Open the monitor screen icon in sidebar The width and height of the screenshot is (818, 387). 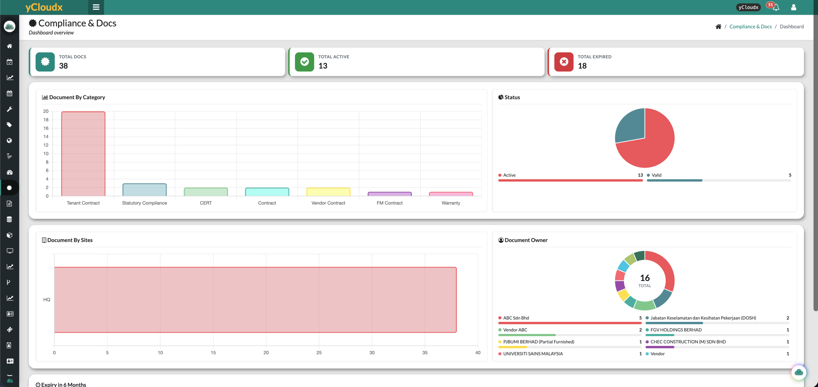(10, 251)
